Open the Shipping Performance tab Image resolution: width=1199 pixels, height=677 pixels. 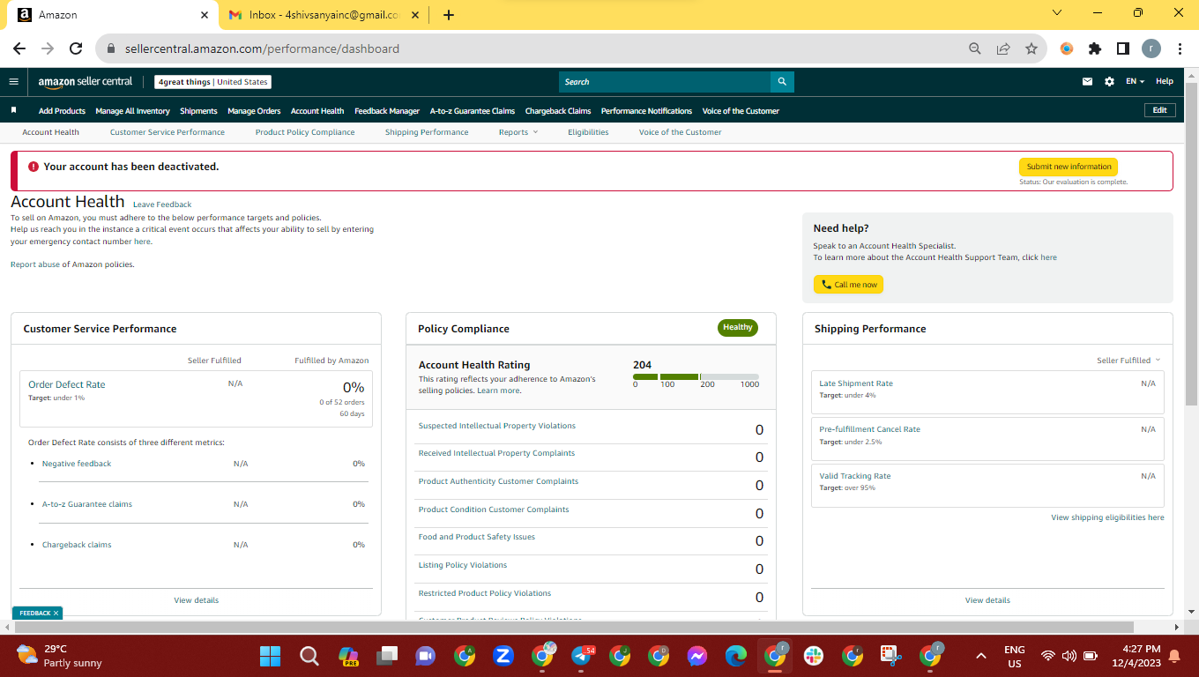[427, 132]
